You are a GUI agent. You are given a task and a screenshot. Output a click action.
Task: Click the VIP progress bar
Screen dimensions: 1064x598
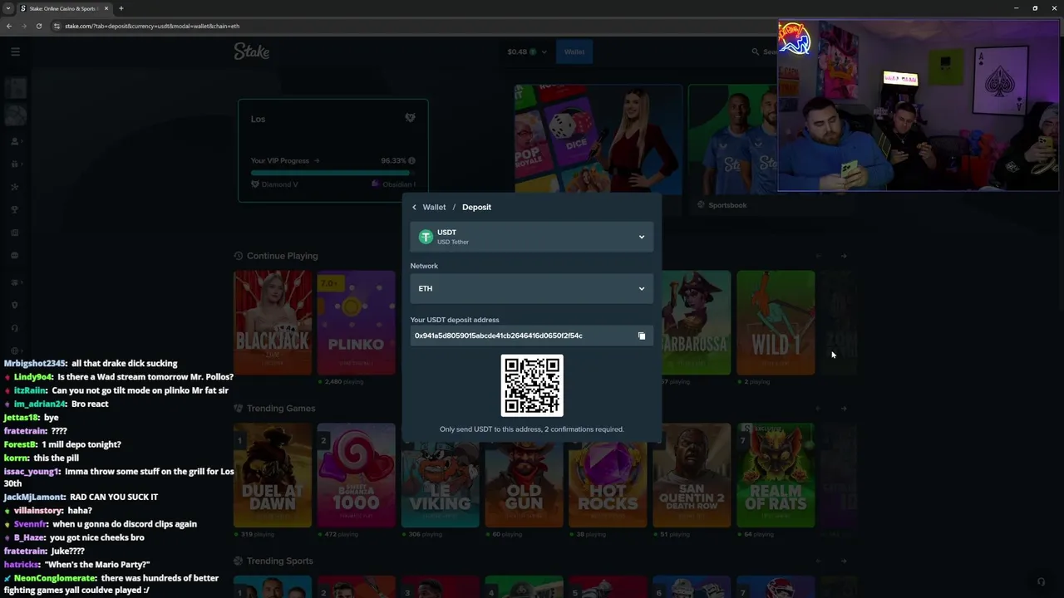[332, 173]
